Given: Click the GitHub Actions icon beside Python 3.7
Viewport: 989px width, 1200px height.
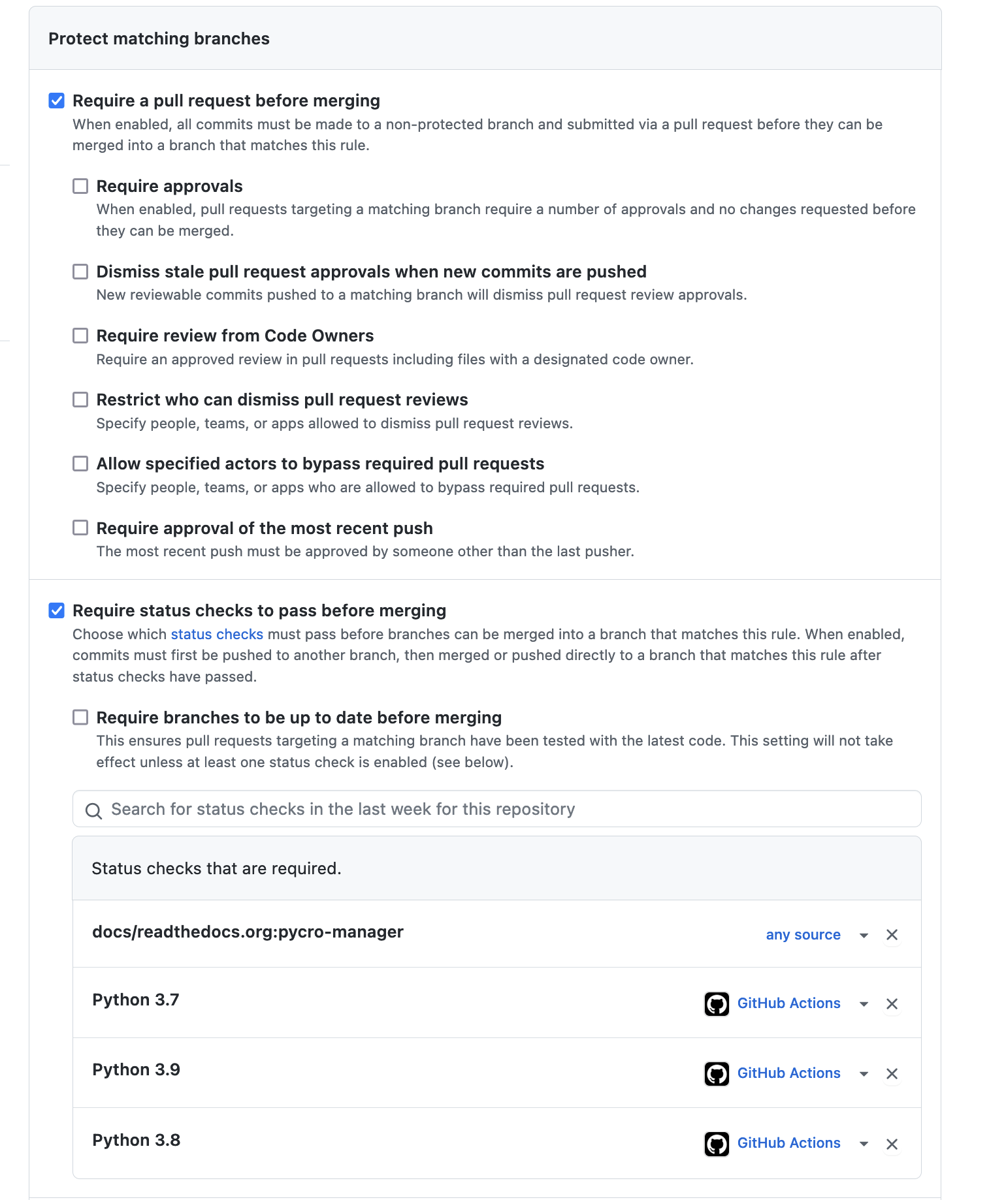Looking at the screenshot, I should 716,1003.
